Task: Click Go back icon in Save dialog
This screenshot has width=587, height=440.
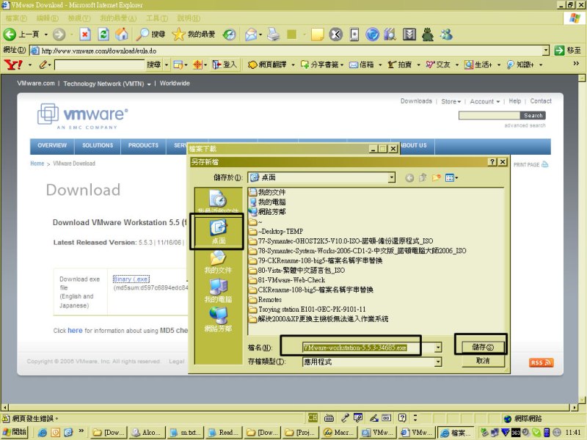Action: 409,177
